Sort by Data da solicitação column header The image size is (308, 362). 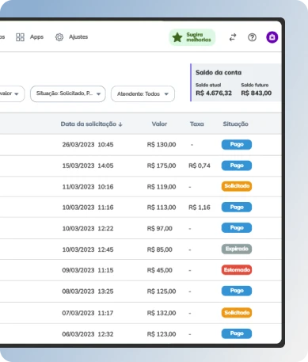click(x=89, y=124)
